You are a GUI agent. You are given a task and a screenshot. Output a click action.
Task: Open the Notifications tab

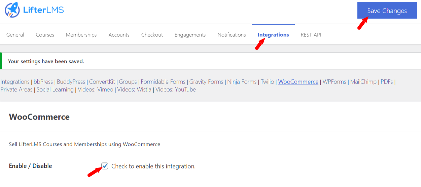click(x=232, y=35)
